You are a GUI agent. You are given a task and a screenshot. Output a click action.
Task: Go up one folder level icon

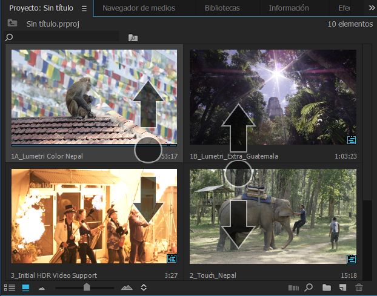pos(12,23)
